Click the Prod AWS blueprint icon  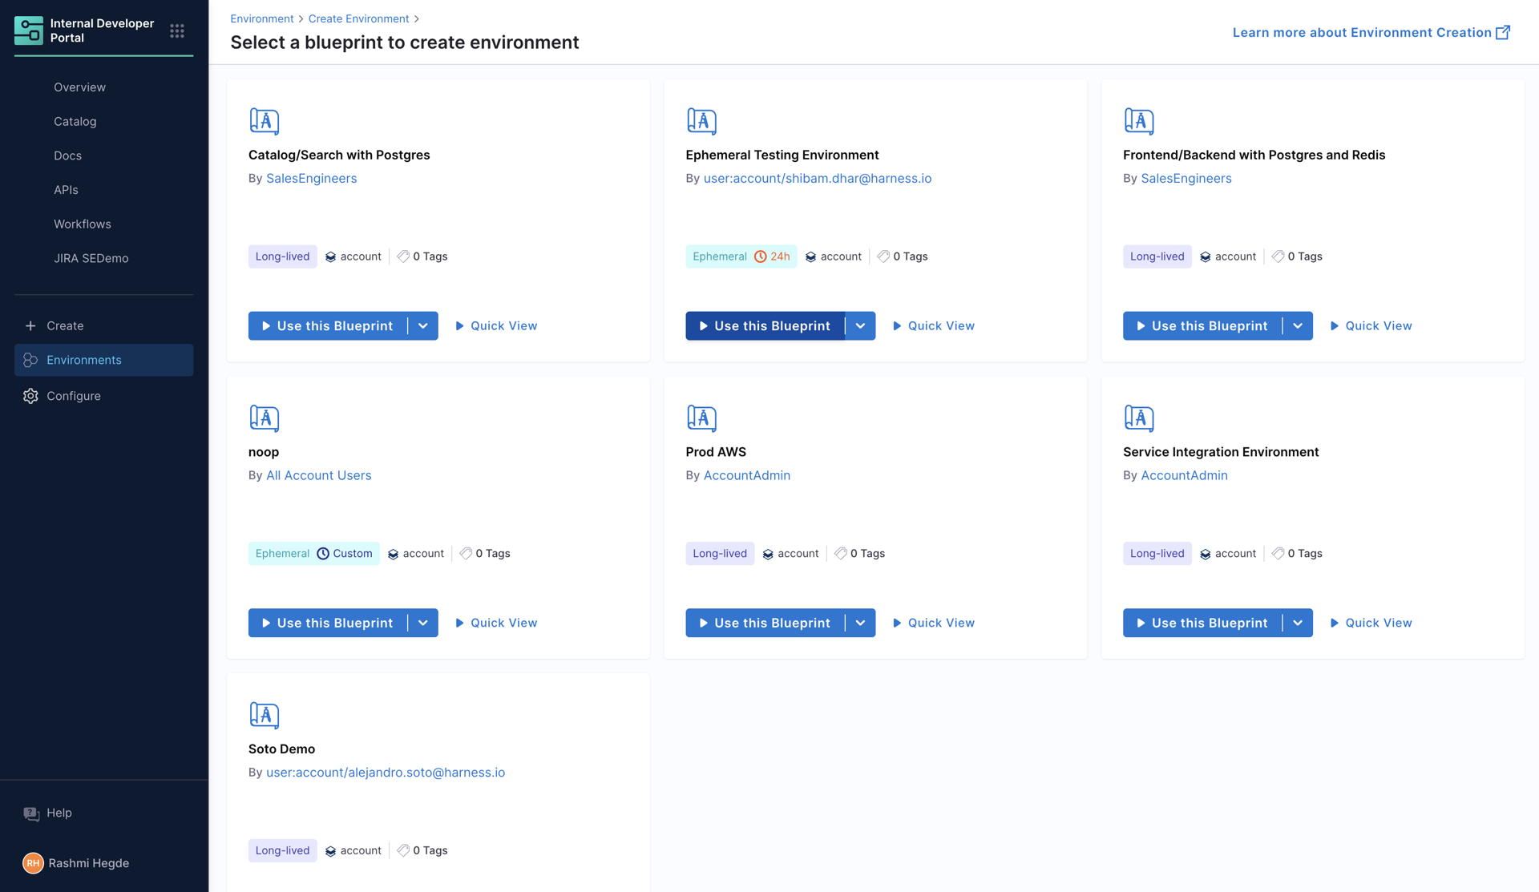(x=701, y=418)
